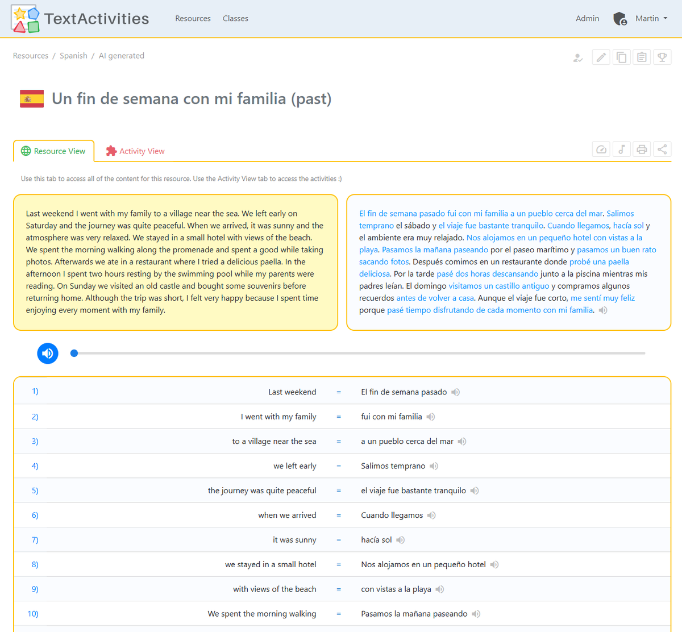Switch to the Activity View tab
This screenshot has width=682, height=632.
point(135,151)
